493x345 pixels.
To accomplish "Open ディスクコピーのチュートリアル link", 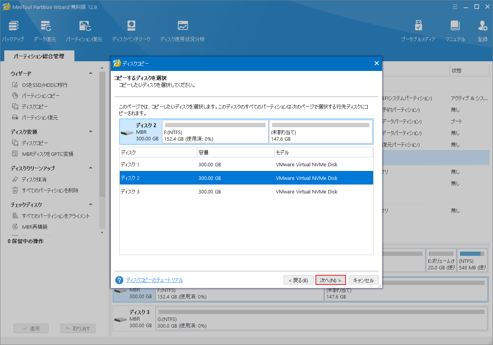I will pos(154,280).
